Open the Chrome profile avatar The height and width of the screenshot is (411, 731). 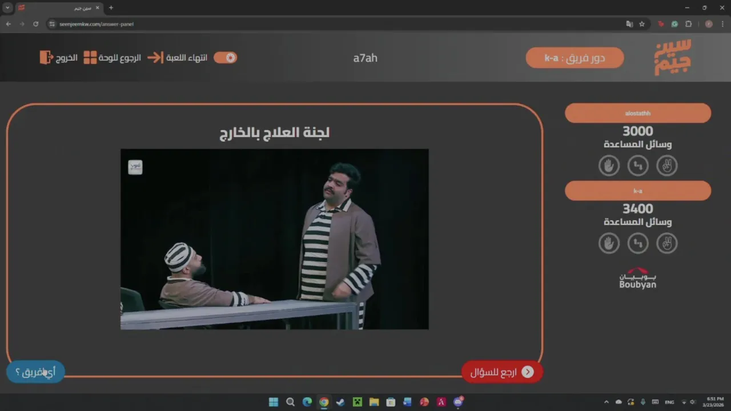coord(709,24)
